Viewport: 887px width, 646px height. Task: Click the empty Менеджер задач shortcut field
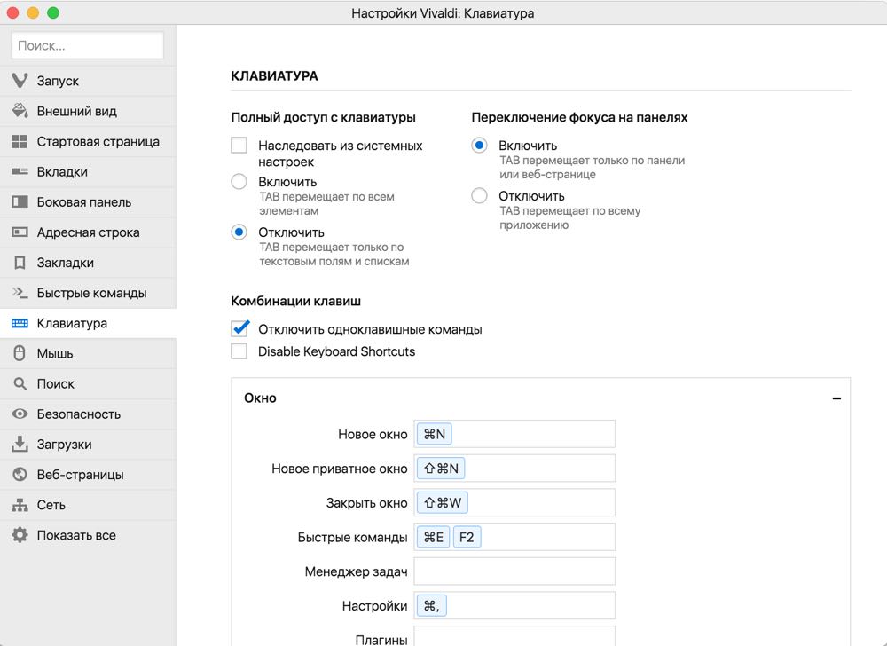pyautogui.click(x=514, y=571)
